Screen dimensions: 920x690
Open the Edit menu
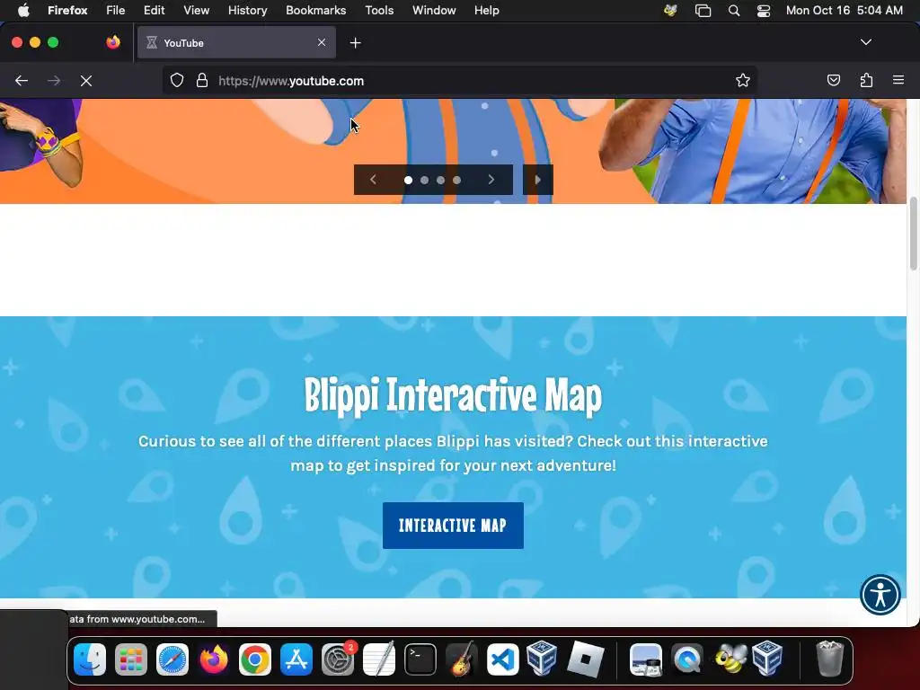(x=155, y=11)
